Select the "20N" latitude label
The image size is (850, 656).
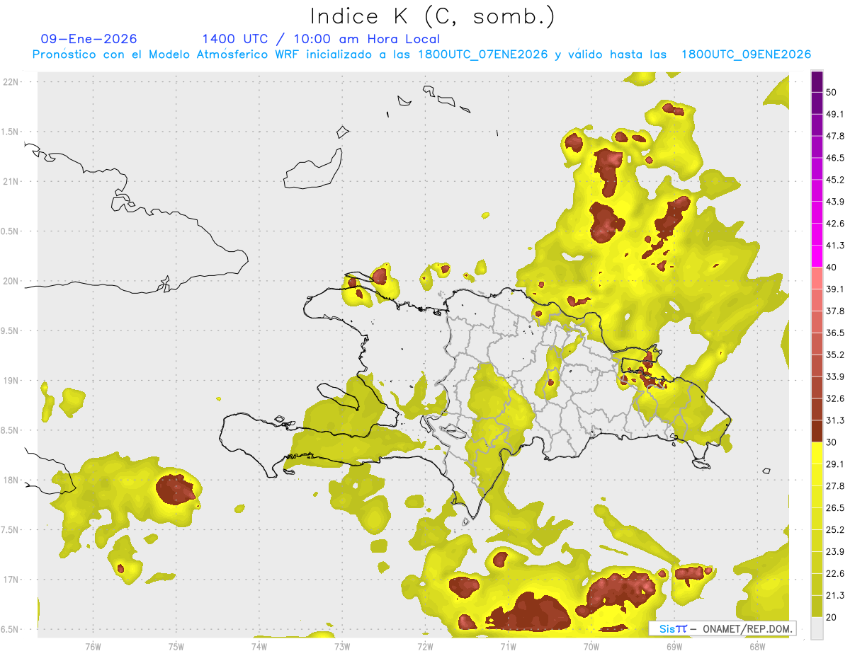coord(12,281)
